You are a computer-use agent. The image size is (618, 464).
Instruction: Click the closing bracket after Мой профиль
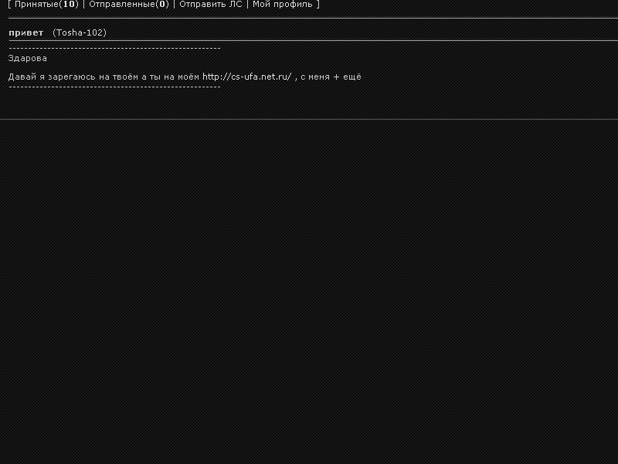pos(317,5)
